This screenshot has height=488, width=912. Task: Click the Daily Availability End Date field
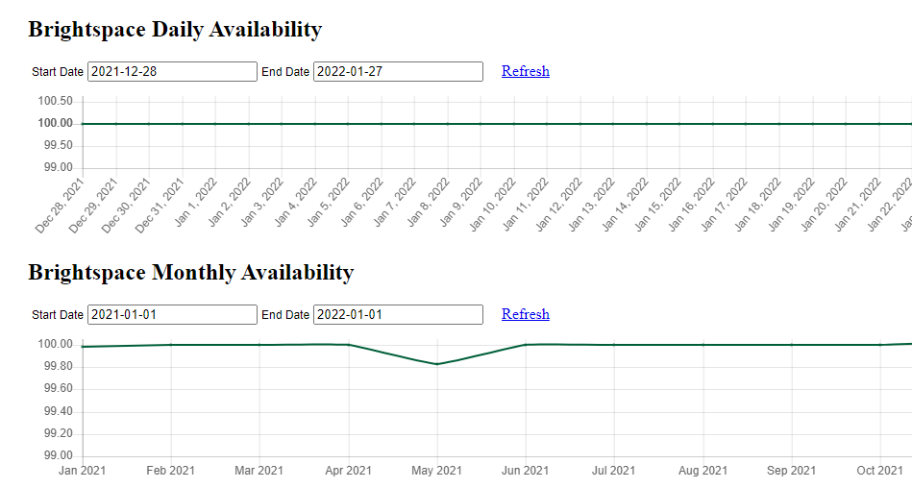pyautogui.click(x=398, y=71)
